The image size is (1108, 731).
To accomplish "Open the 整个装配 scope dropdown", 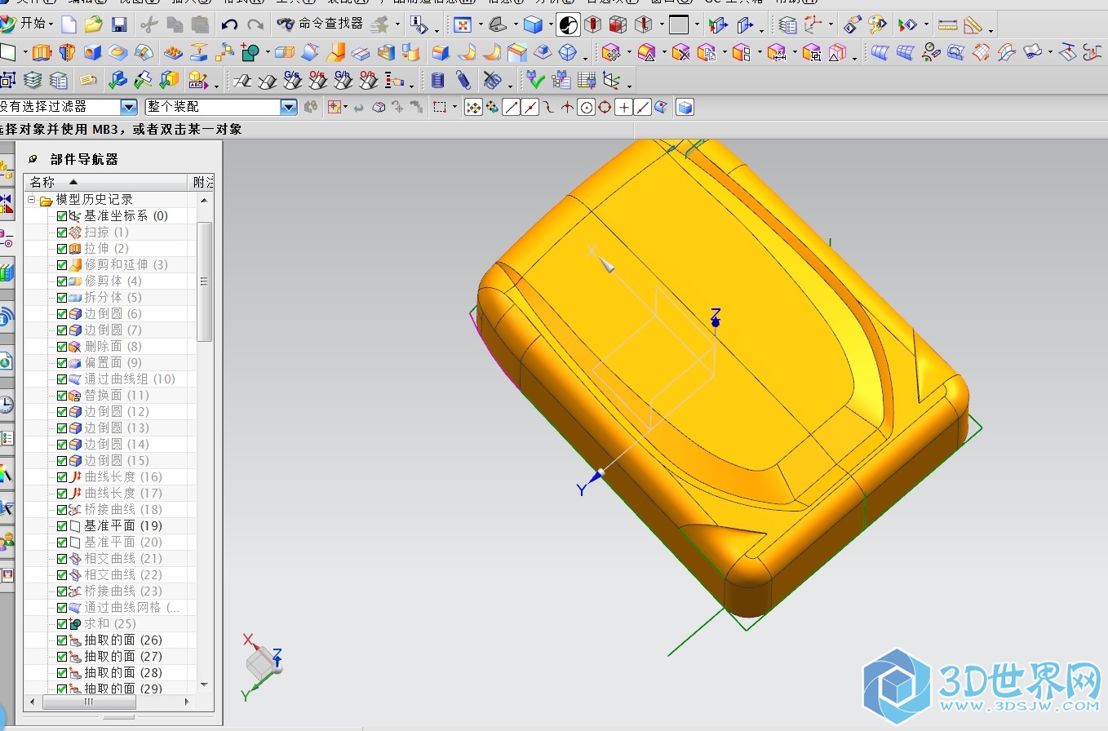I will [288, 107].
